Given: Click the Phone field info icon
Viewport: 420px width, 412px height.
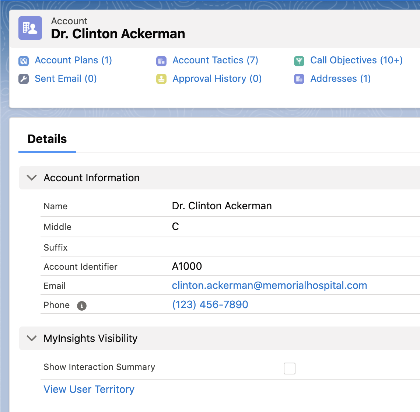Looking at the screenshot, I should point(82,305).
